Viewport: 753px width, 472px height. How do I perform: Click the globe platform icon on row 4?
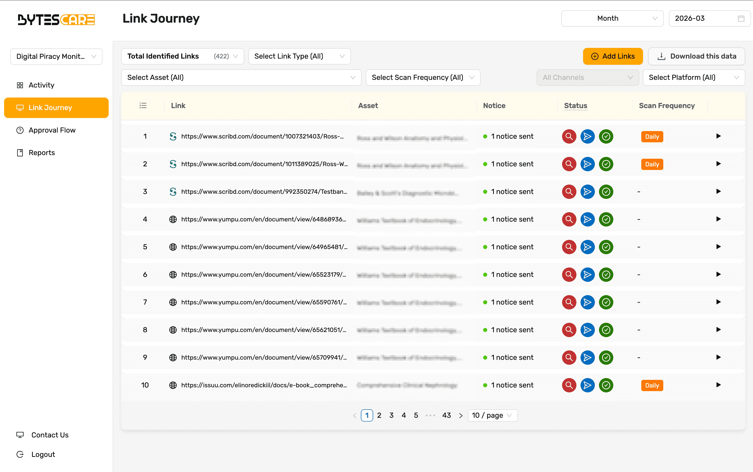[173, 219]
